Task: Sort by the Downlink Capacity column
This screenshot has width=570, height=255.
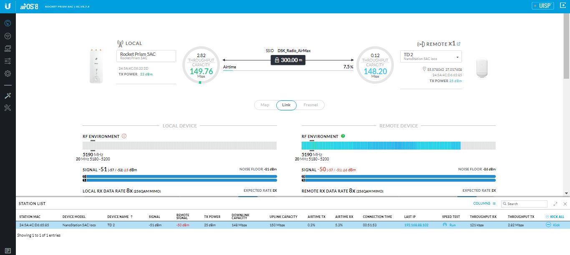Action: point(240,217)
